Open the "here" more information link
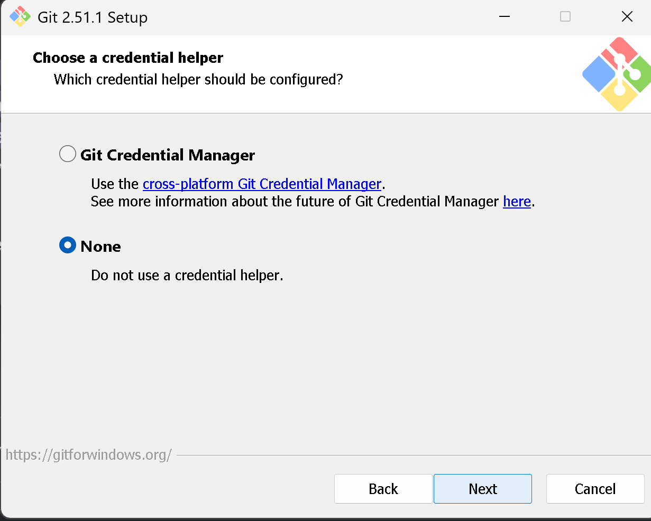 pos(517,202)
